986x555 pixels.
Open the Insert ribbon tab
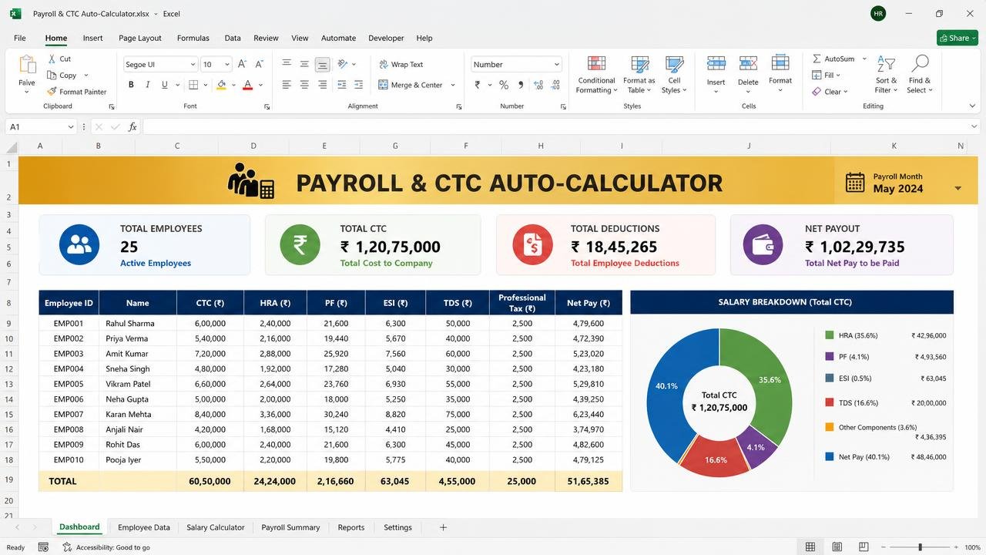(x=93, y=38)
